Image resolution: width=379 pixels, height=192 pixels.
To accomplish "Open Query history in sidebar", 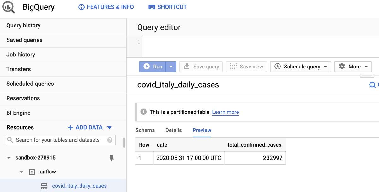I will [23, 26].
